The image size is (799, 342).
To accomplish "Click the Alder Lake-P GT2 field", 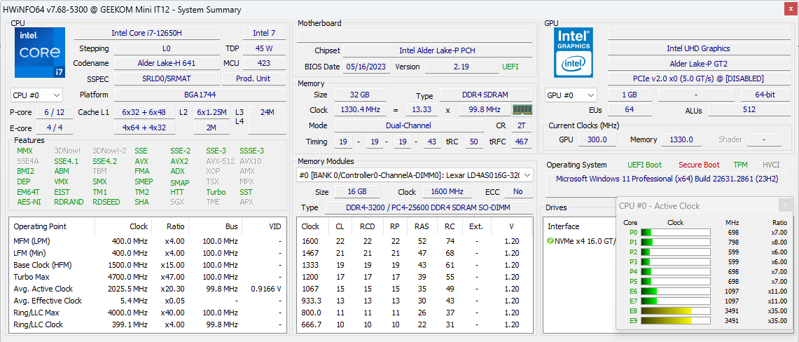I will click(x=698, y=64).
